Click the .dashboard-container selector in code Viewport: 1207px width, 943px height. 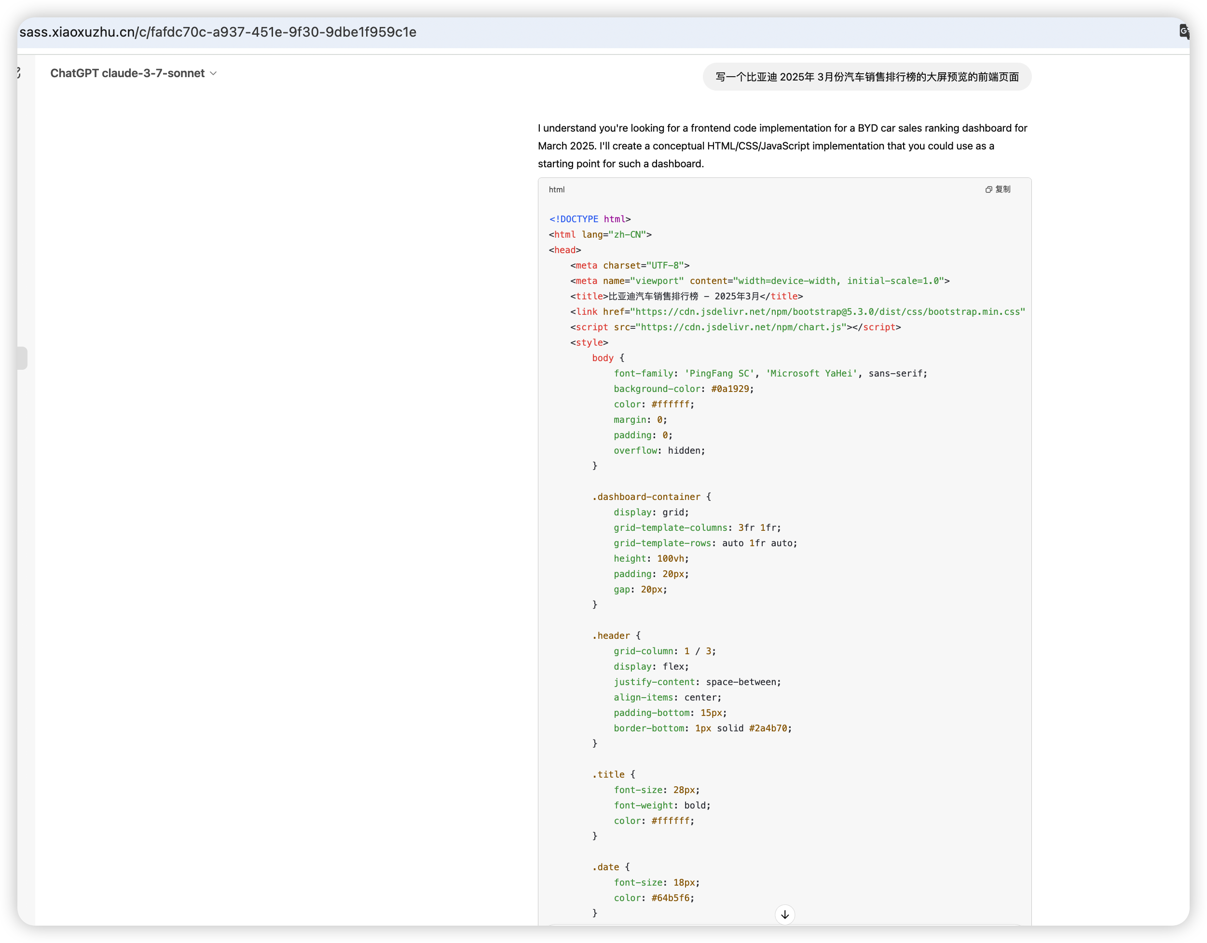point(646,497)
